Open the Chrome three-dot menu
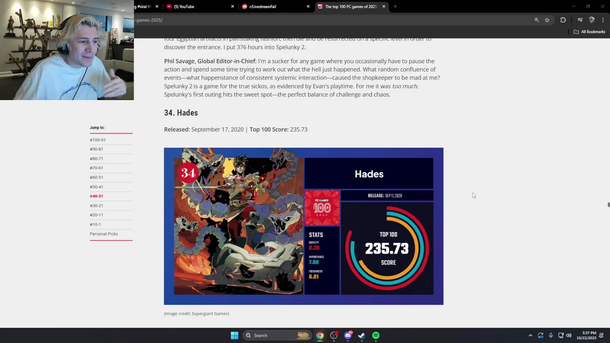 (x=603, y=20)
